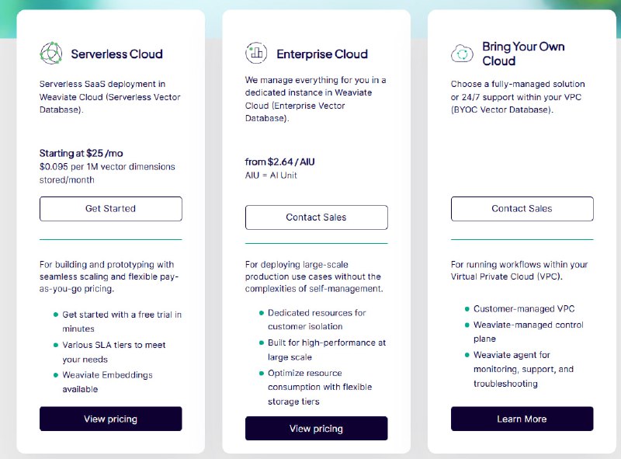621x459 pixels.
Task: Click Learn More on Bring Your Own Cloud
Action: tap(522, 419)
